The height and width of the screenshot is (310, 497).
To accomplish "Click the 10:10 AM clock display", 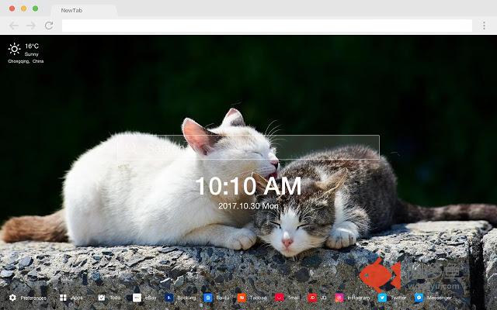I will pos(248,186).
